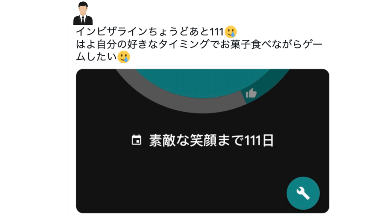The width and height of the screenshot is (385, 216).
Task: Click the number 111 in the first post line
Action: click(216, 32)
